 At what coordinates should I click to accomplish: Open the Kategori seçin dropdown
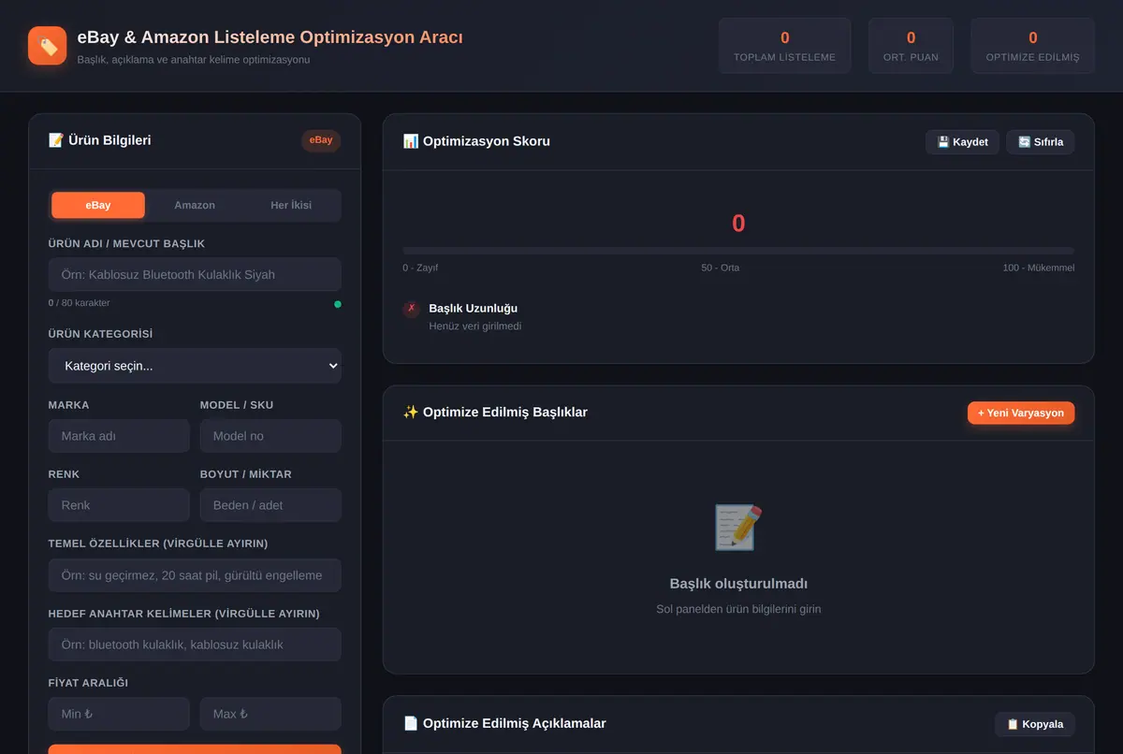tap(195, 366)
